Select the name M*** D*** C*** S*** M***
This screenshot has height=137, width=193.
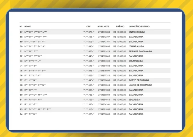pos(36,32)
